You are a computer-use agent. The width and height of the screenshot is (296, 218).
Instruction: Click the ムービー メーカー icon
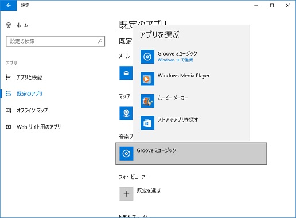[147, 101]
